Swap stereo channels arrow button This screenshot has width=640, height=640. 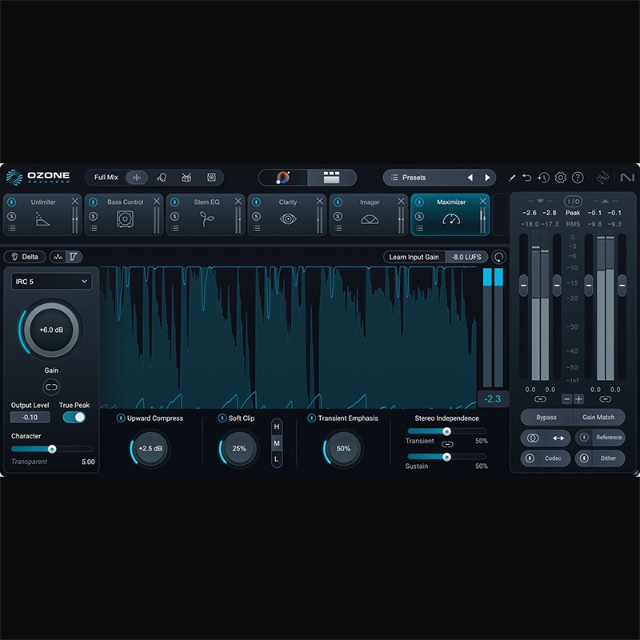pos(558,438)
